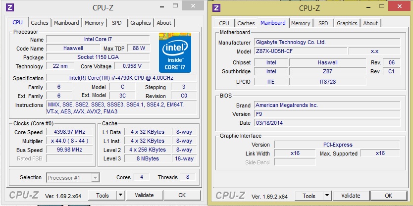Image resolution: width=413 pixels, height=206 pixels.
Task: Click the empty Rated FSB field
Action: tap(69, 158)
